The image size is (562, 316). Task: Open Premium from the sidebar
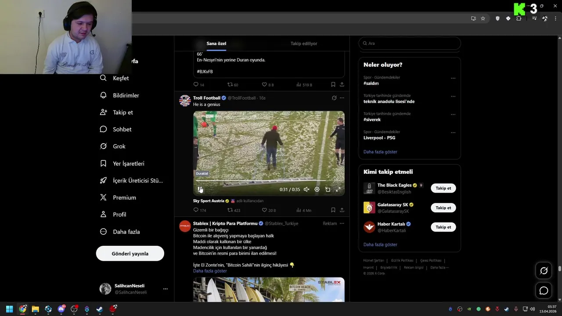(x=118, y=197)
